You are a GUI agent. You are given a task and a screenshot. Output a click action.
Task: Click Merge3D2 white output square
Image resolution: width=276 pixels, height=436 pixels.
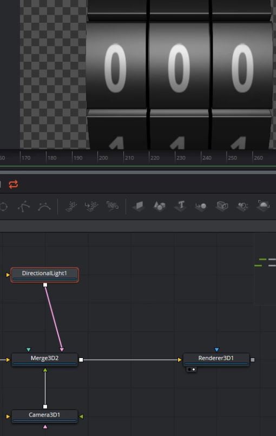(x=81, y=360)
